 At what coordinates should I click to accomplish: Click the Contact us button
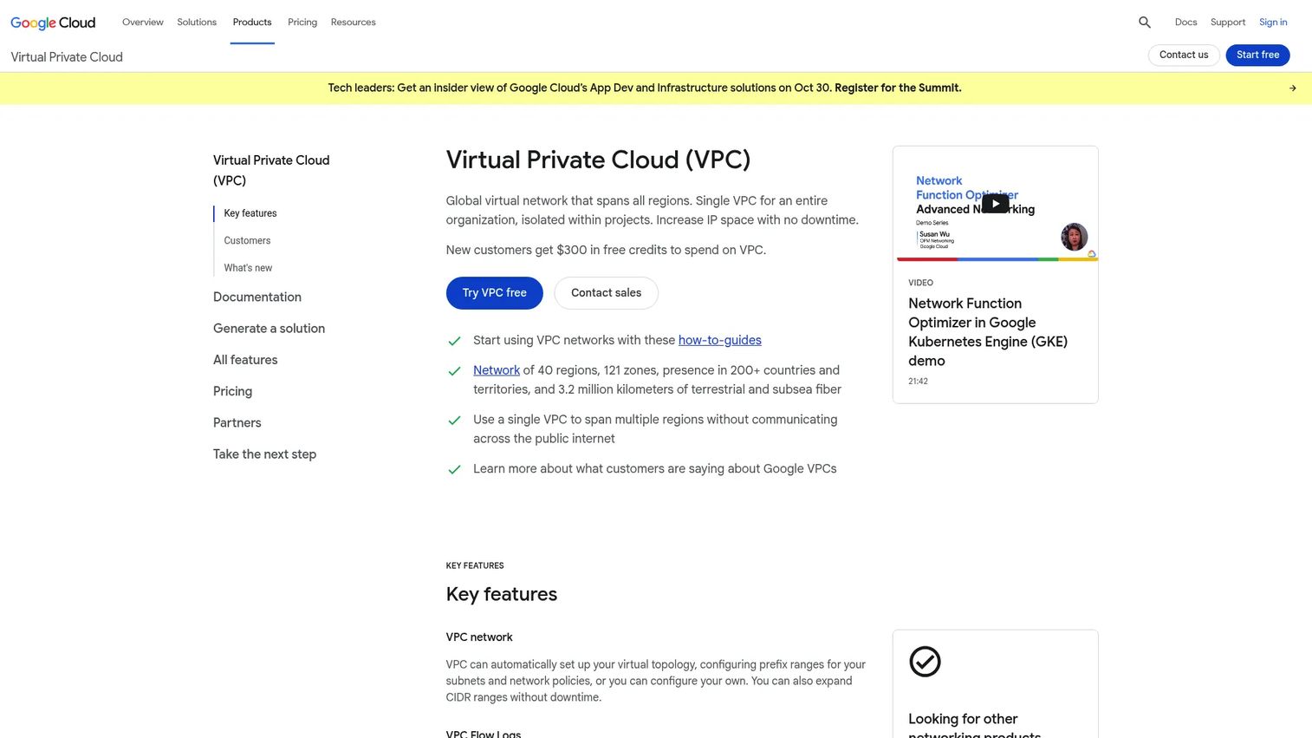pos(1184,56)
